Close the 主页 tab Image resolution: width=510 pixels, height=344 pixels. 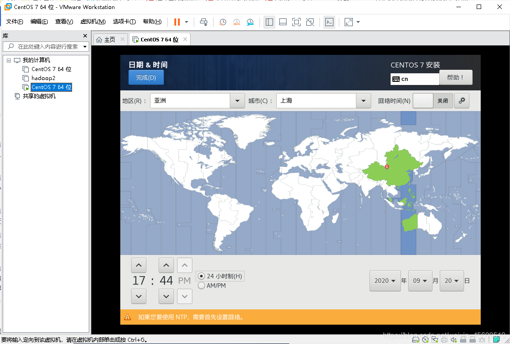(122, 39)
